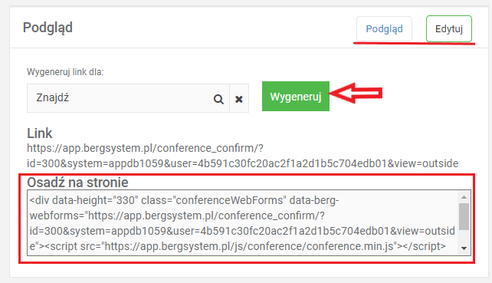Click the red arrow pointing at Wygeneruj
This screenshot has width=492, height=283.
(356, 93)
